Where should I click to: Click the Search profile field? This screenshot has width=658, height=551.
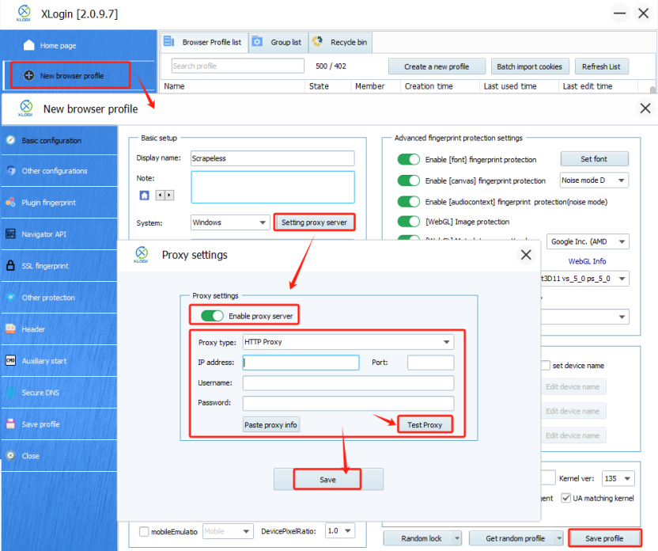coord(237,66)
